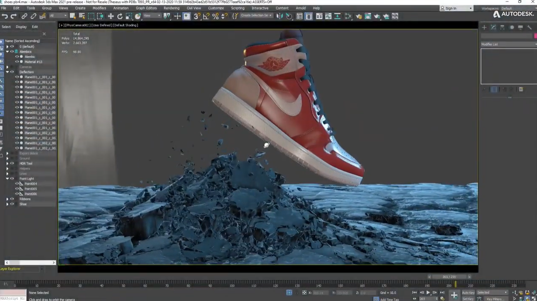Open the Modify tab in command panel
This screenshot has width=537, height=301.
point(493,27)
